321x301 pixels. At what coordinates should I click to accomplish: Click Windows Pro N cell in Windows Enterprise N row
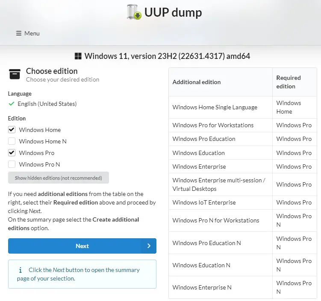pos(294,287)
